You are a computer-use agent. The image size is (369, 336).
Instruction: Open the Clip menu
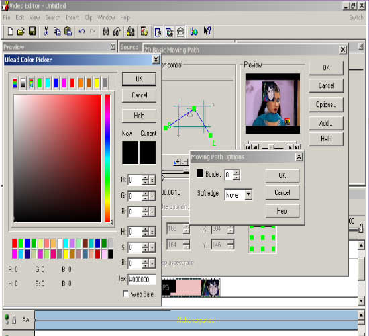click(x=89, y=17)
